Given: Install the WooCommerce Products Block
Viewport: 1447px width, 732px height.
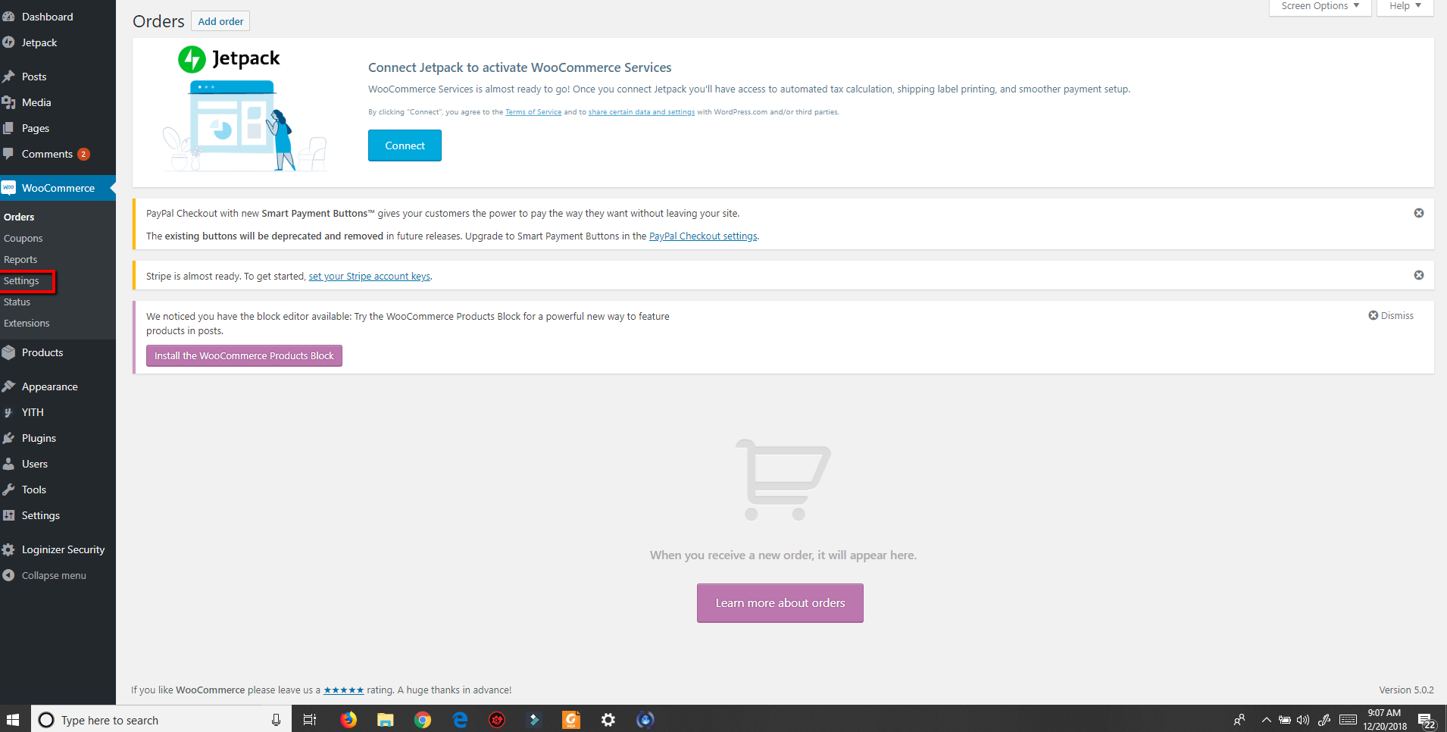Looking at the screenshot, I should [244, 355].
